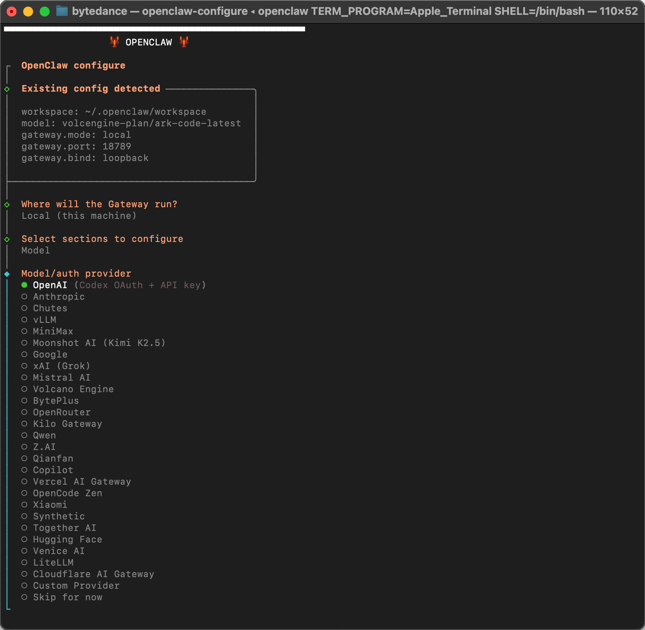Viewport: 645px width, 630px height.
Task: Click the white progress bar at top
Action: [154, 29]
